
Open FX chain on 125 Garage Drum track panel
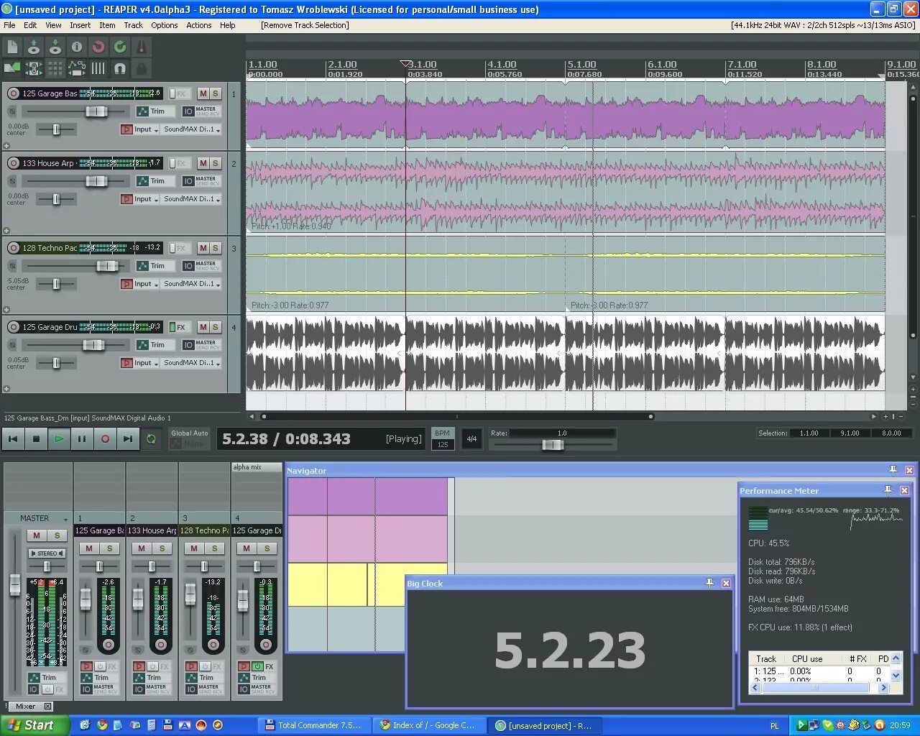pyautogui.click(x=180, y=327)
